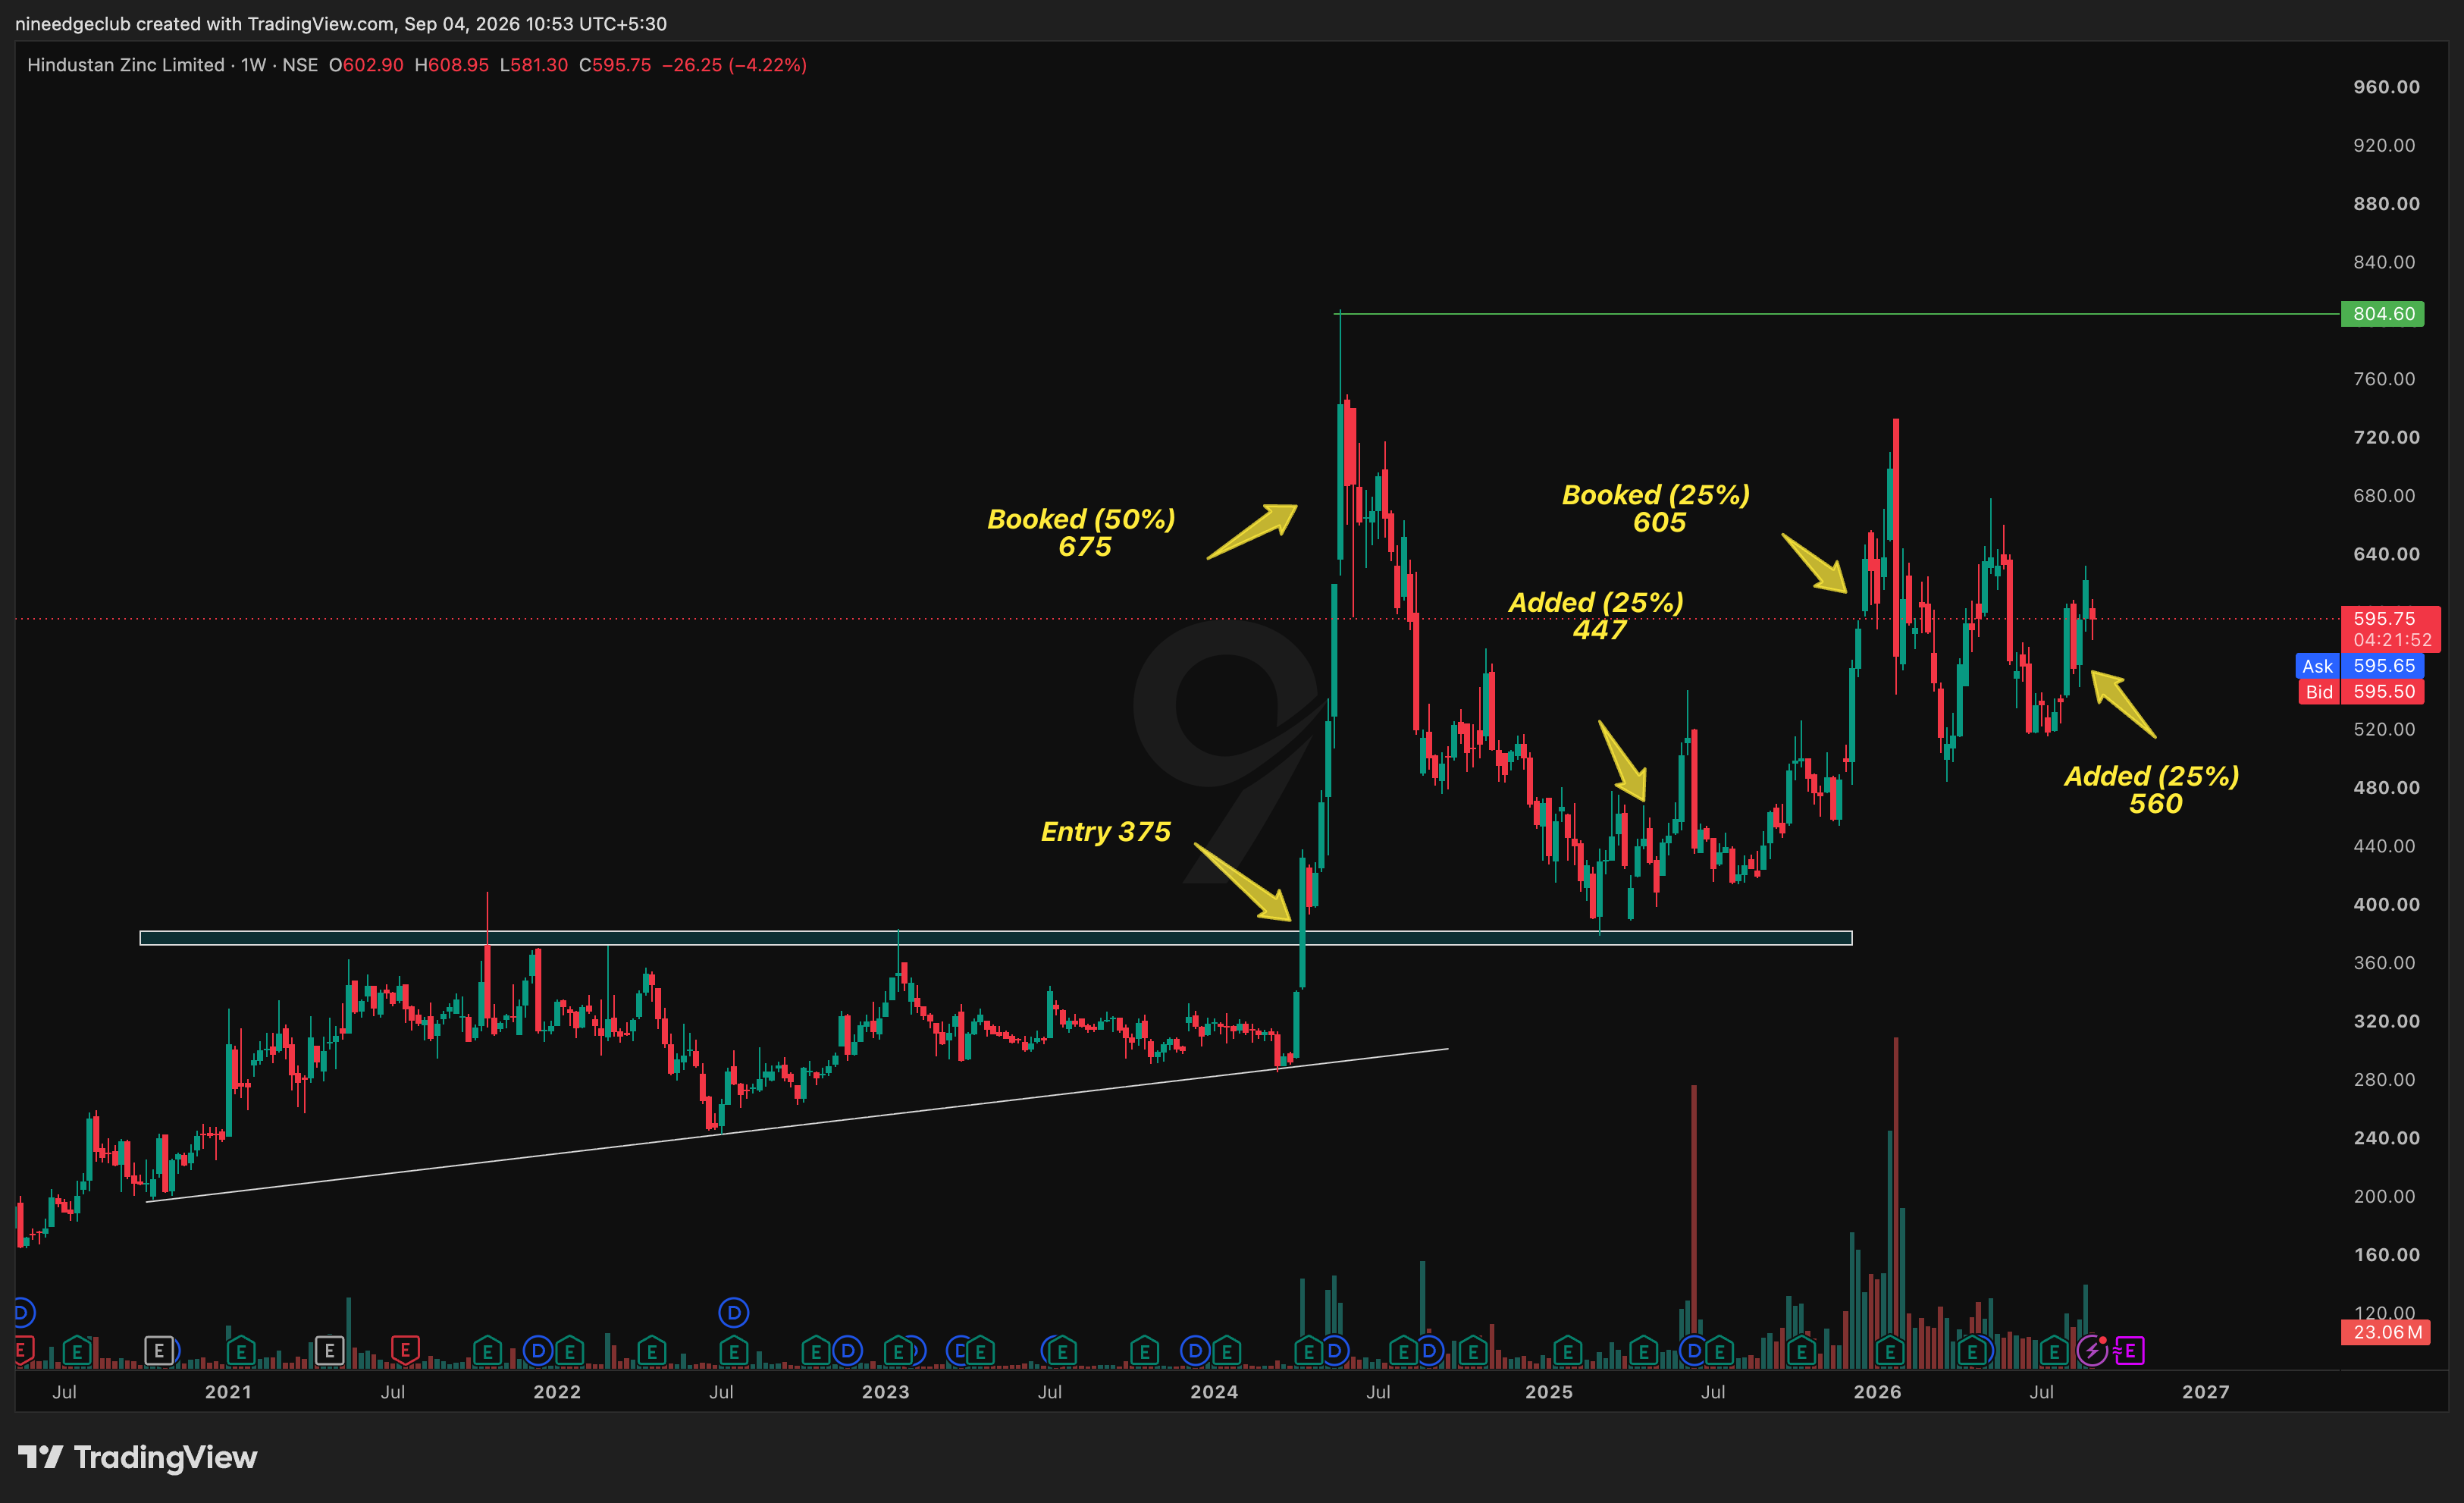Select the Added (25%) 447 annotation
Viewport: 2464px width, 1503px height.
point(1597,616)
